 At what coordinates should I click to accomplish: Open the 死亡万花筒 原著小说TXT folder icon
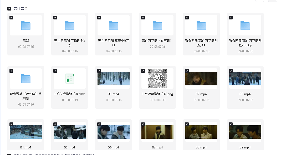click(114, 25)
